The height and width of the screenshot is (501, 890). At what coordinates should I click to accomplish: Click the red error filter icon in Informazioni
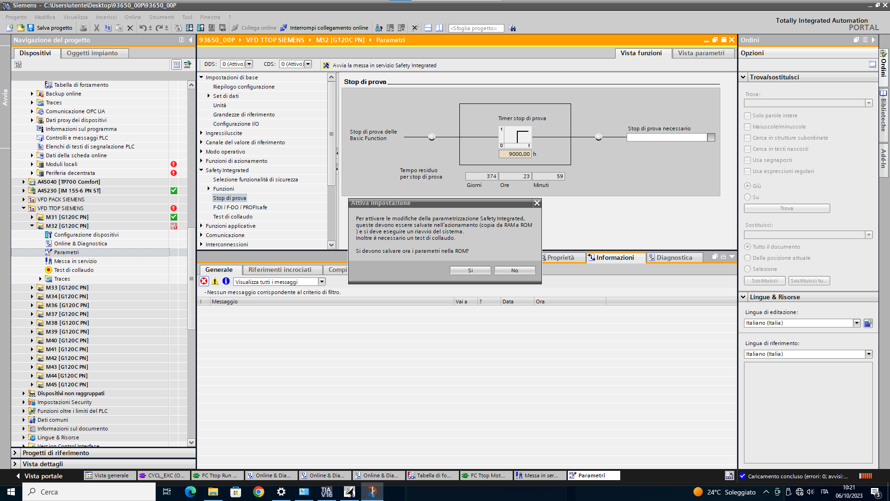coord(204,281)
